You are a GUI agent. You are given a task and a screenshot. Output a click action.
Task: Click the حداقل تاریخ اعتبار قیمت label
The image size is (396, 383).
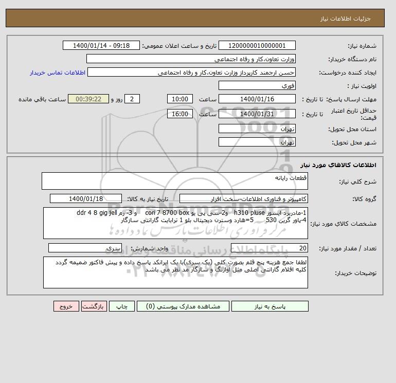354,114
